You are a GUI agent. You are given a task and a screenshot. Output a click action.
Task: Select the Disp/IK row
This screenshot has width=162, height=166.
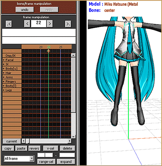click(x=12, y=55)
